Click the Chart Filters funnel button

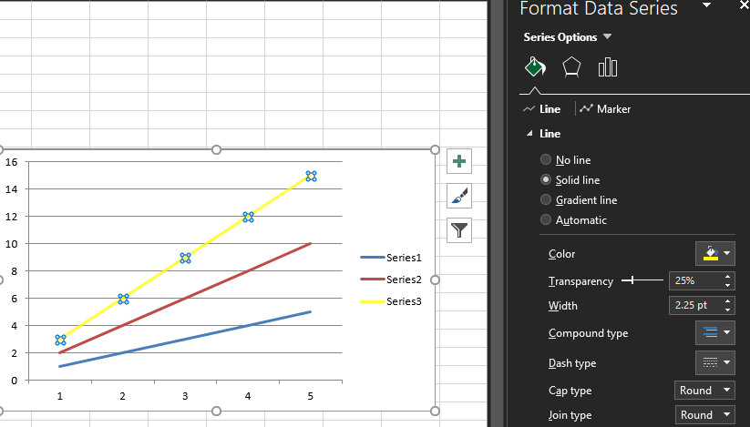pos(459,230)
